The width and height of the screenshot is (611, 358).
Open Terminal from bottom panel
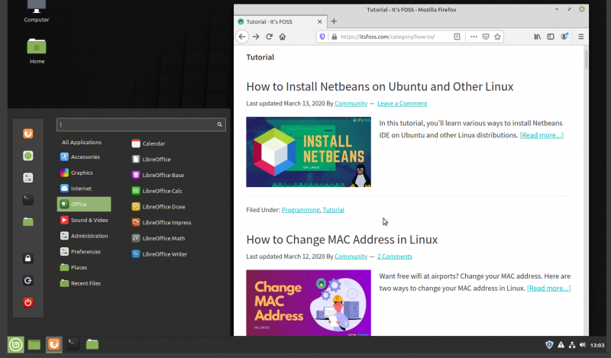tap(73, 344)
